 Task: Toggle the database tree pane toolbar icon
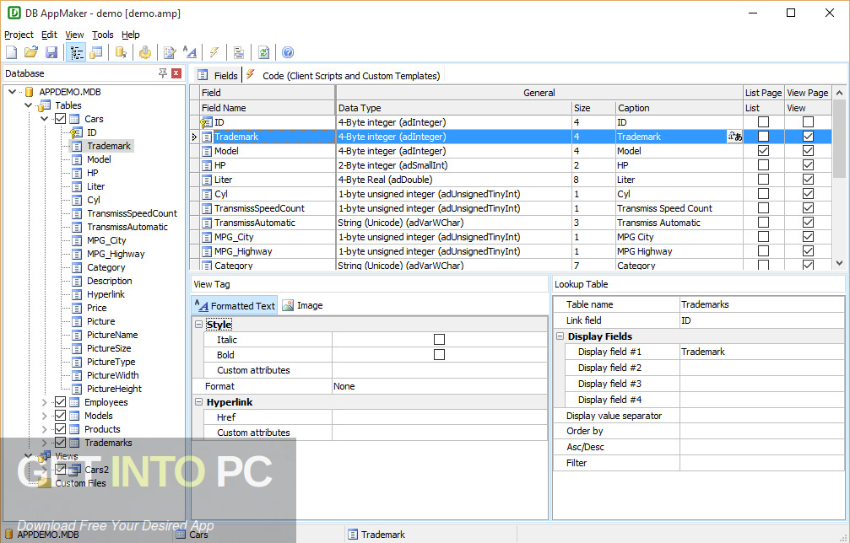[76, 52]
